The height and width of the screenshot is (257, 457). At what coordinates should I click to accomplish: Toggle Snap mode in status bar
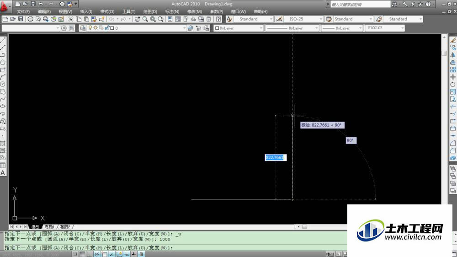[75, 254]
